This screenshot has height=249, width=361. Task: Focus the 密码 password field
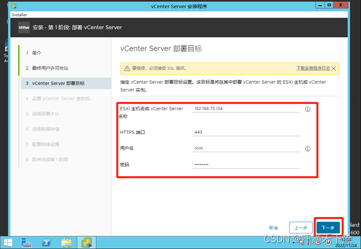(x=246, y=165)
